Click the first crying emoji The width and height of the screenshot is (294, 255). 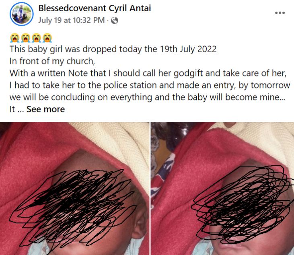tap(14, 38)
